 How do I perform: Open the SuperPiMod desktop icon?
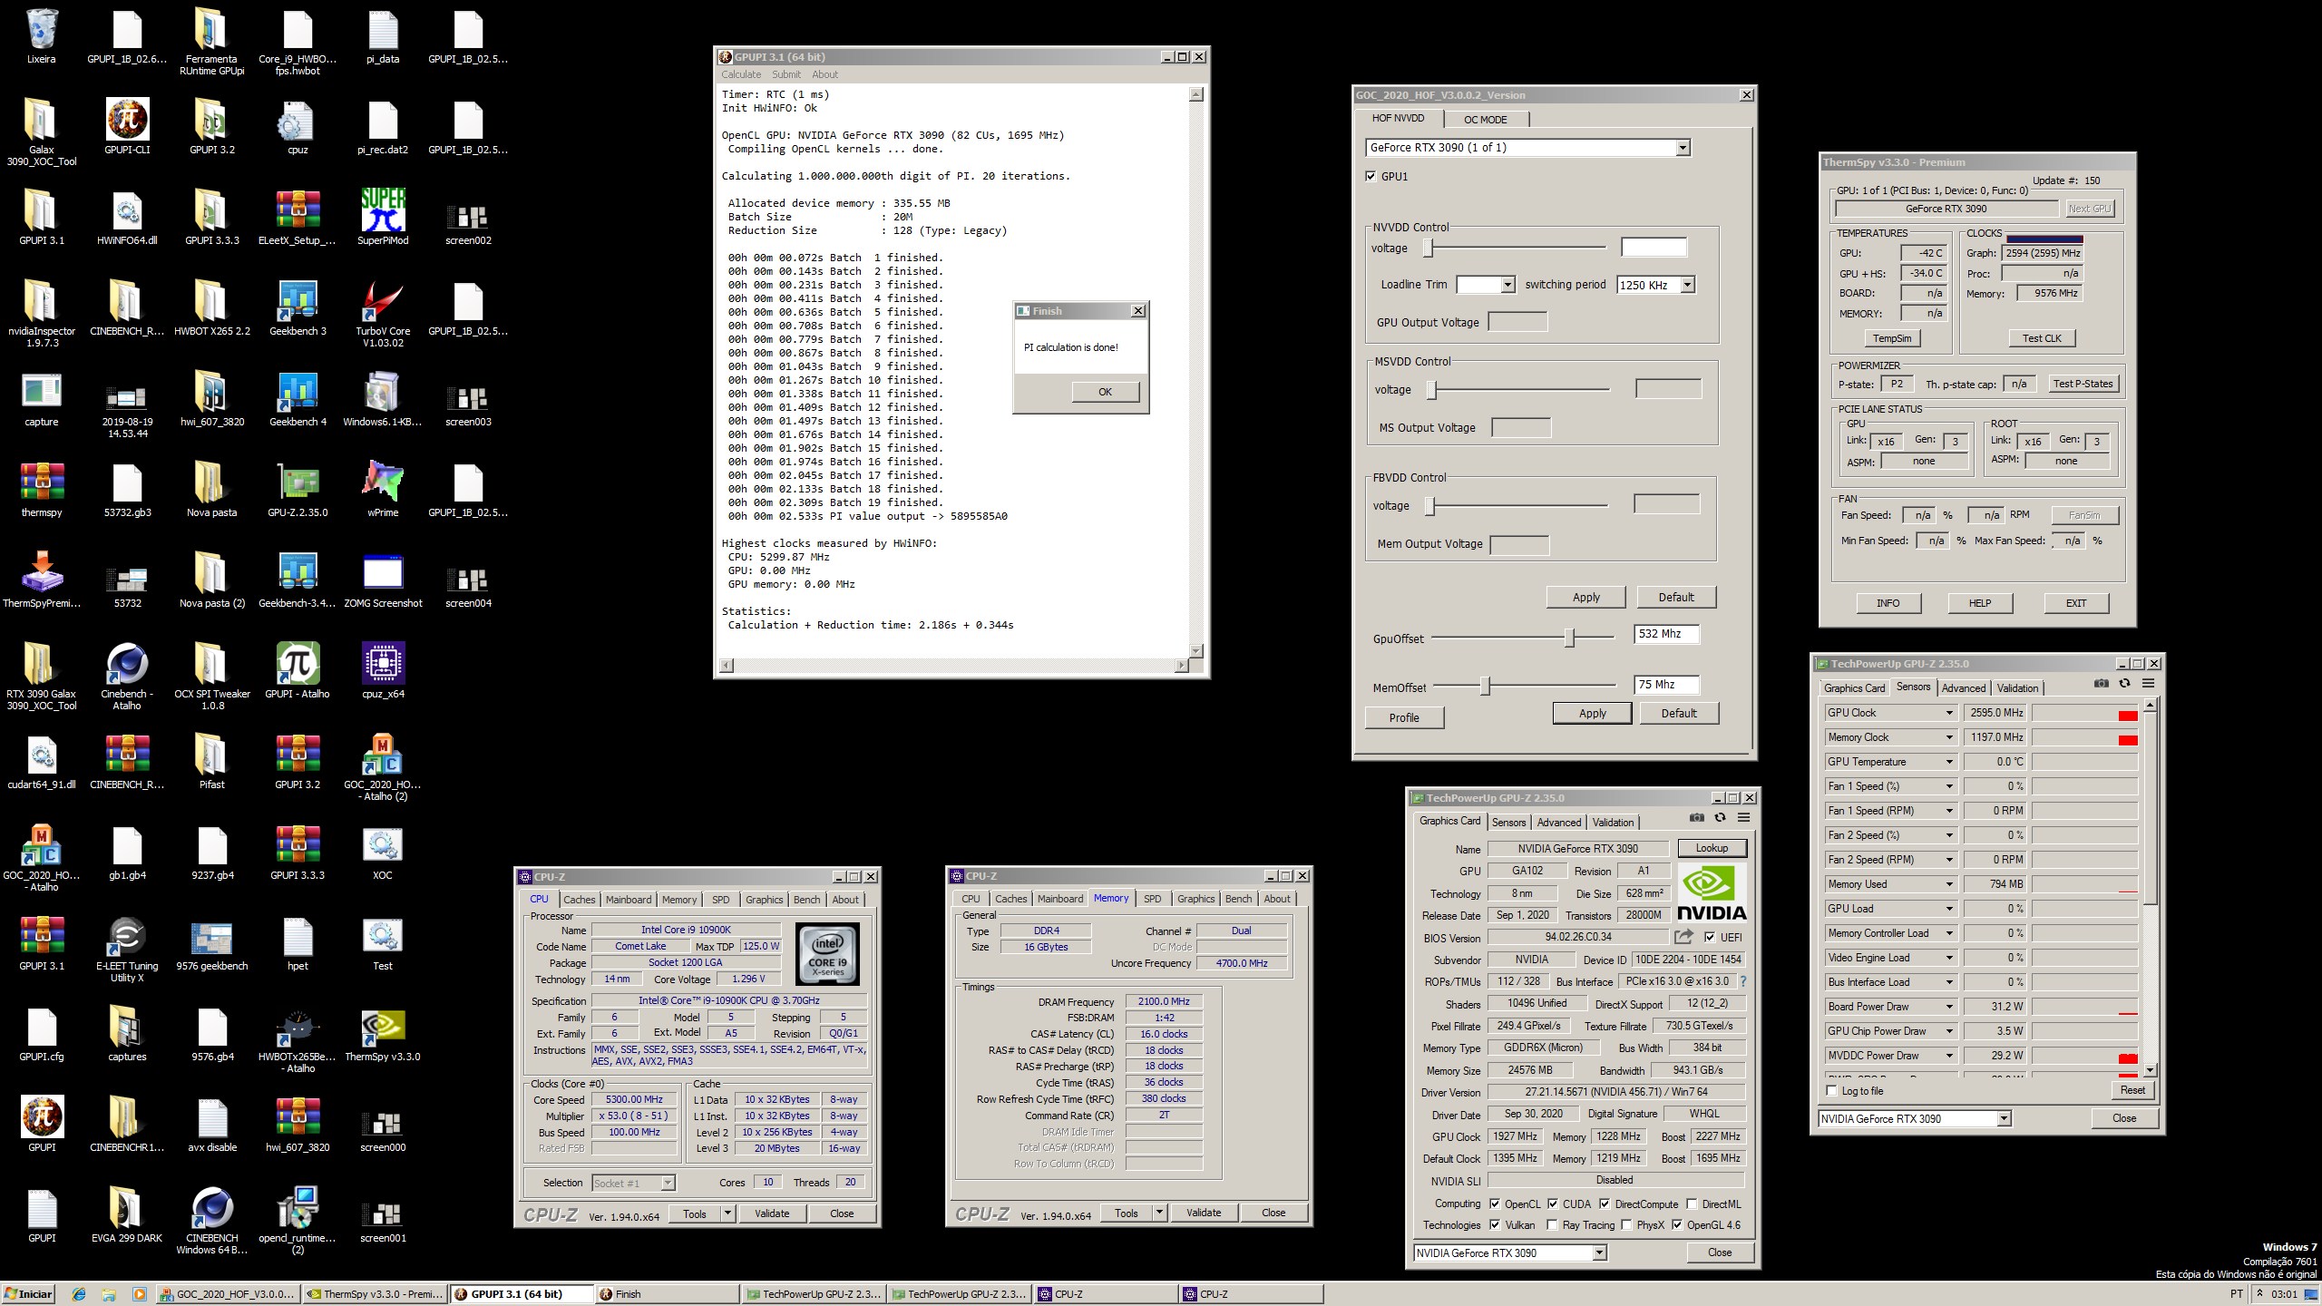[x=383, y=219]
